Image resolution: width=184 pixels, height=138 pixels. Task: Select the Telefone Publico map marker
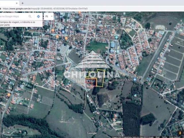[x=124, y=14]
